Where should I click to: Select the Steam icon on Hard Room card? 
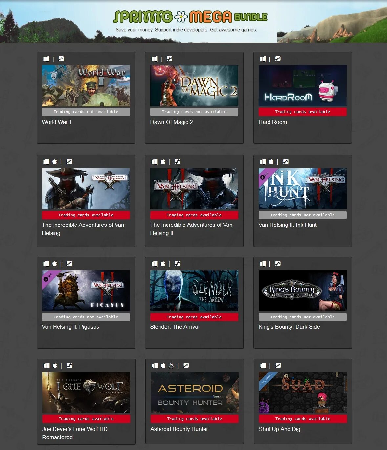coord(278,59)
